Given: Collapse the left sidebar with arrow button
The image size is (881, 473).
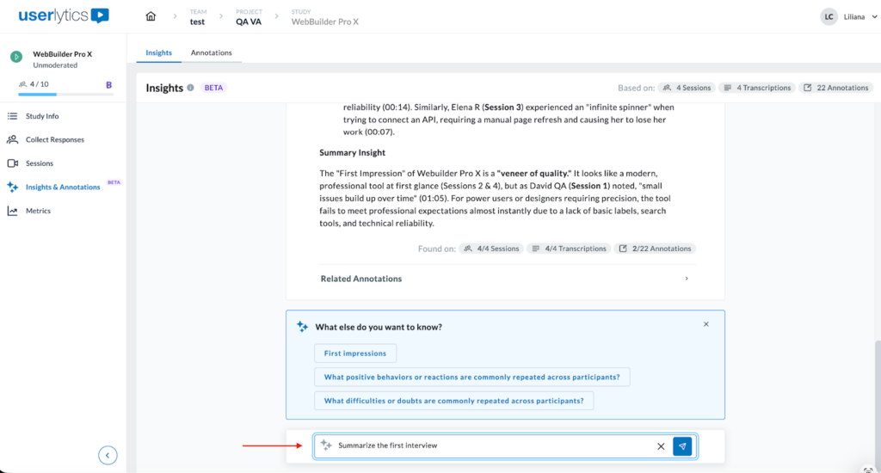Looking at the screenshot, I should [108, 456].
